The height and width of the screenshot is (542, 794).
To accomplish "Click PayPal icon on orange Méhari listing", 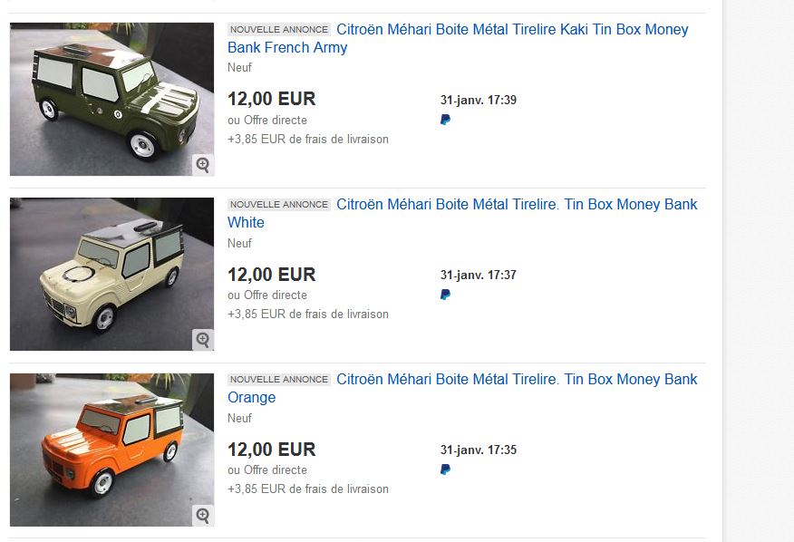I will point(445,469).
